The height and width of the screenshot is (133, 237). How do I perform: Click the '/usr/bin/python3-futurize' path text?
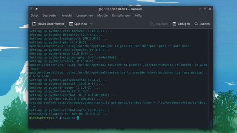click(x=100, y=65)
